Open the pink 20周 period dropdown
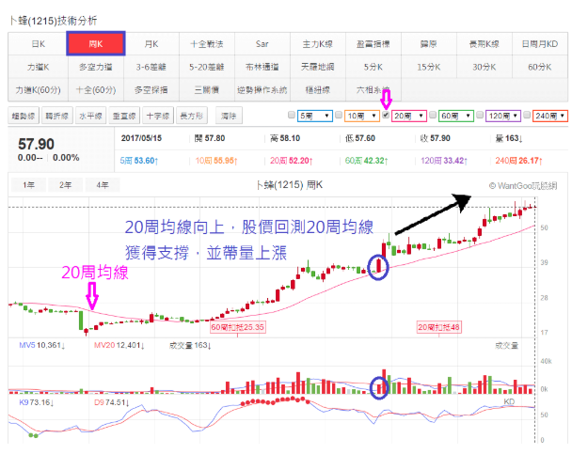 (x=409, y=116)
